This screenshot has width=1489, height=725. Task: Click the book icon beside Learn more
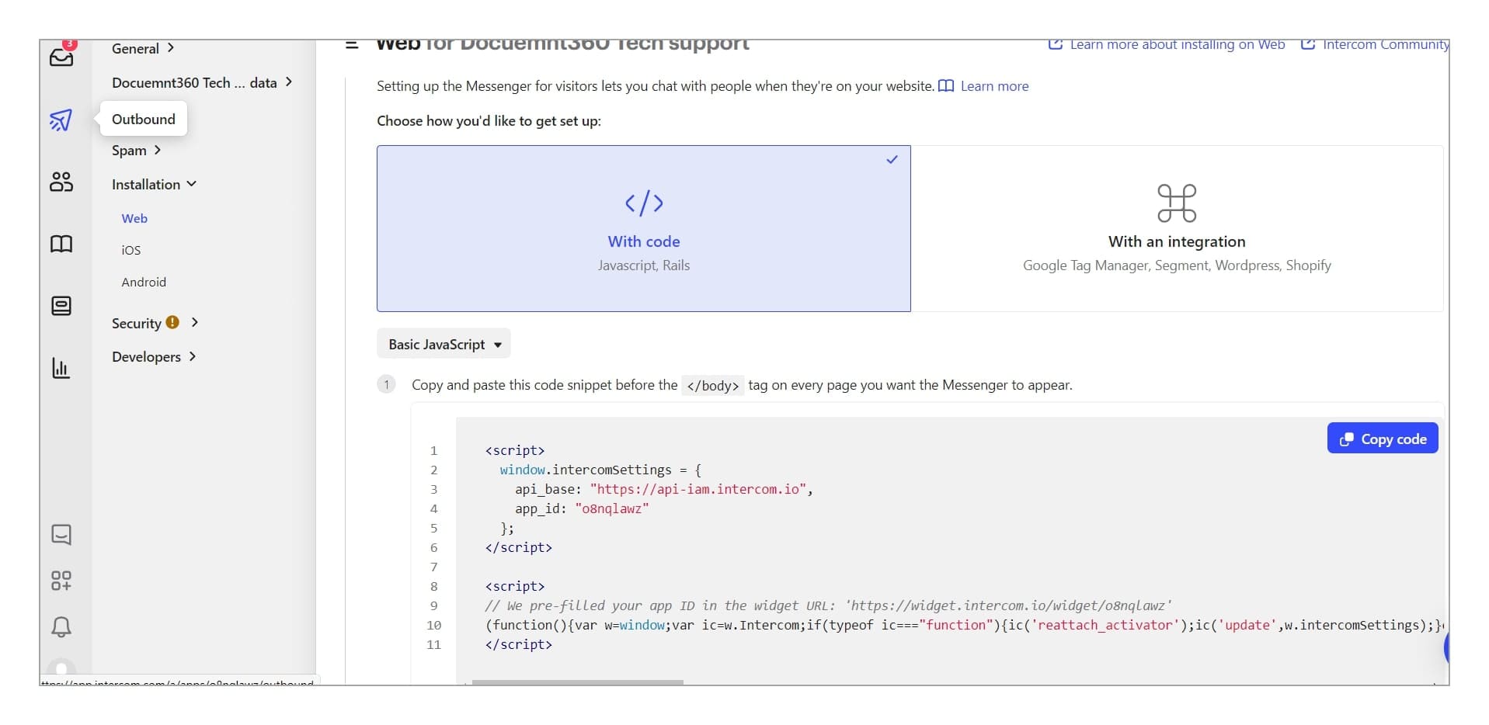coord(946,86)
